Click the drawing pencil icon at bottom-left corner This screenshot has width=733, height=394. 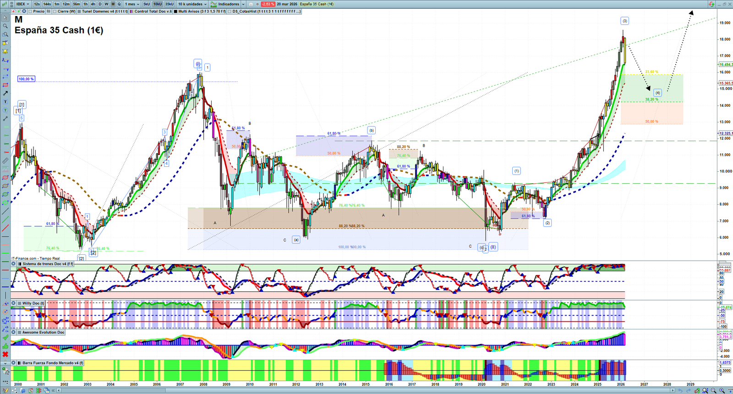(x=5, y=391)
